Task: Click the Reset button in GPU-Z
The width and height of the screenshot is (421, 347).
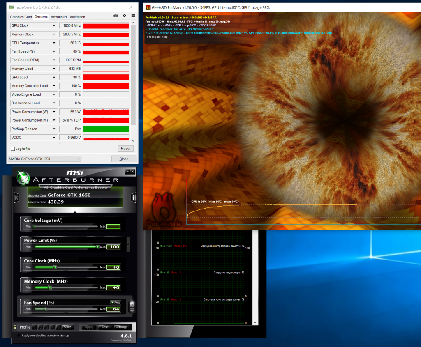Action: click(126, 149)
